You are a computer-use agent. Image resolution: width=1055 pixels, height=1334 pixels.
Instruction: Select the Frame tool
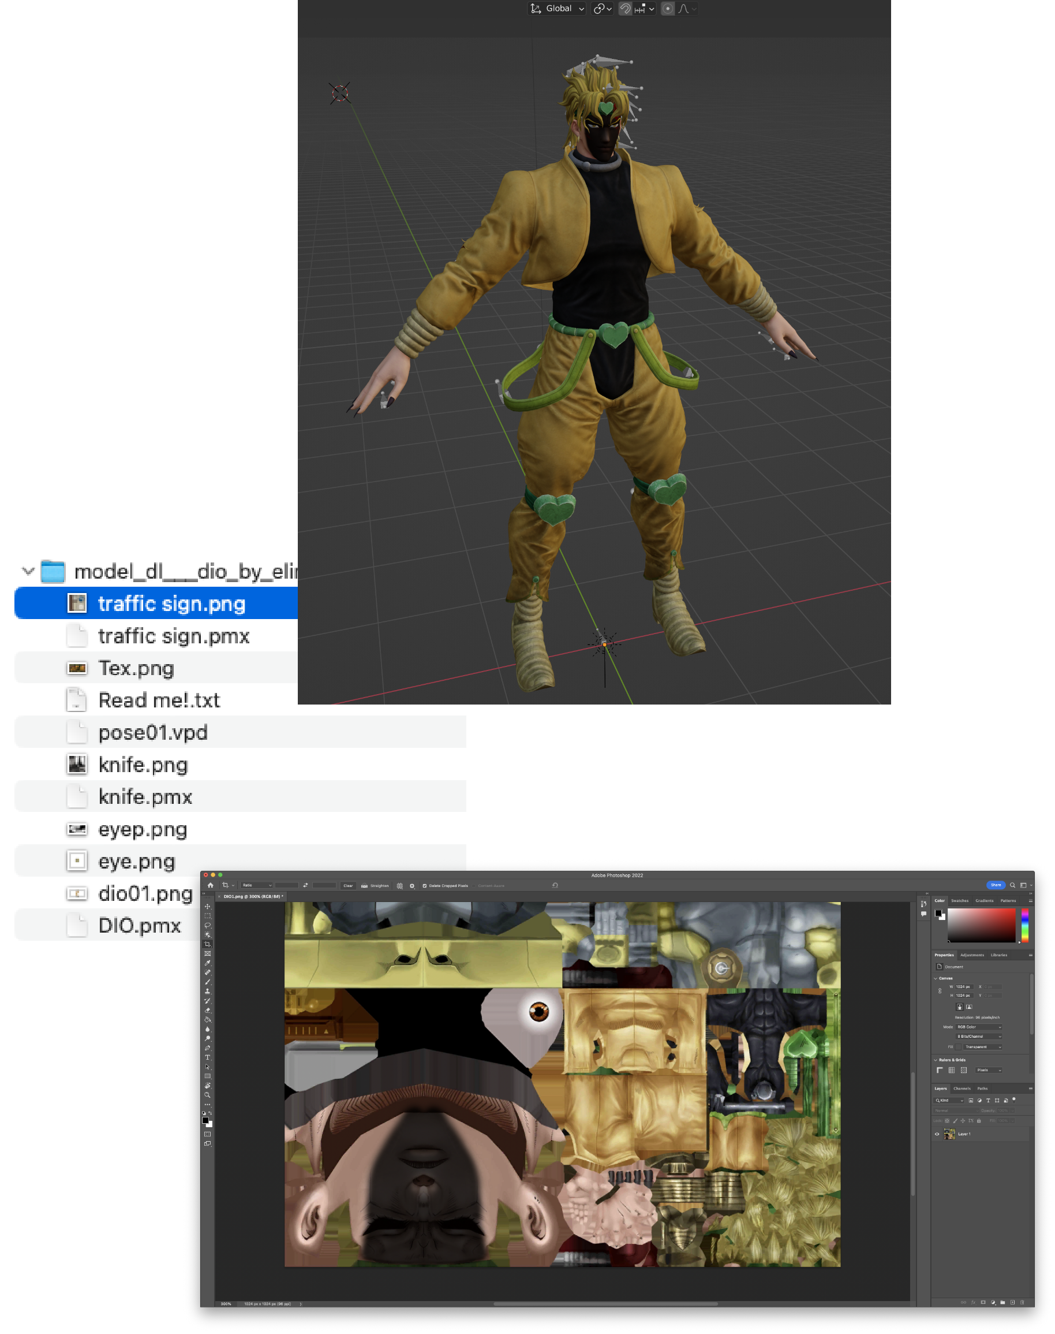[208, 953]
